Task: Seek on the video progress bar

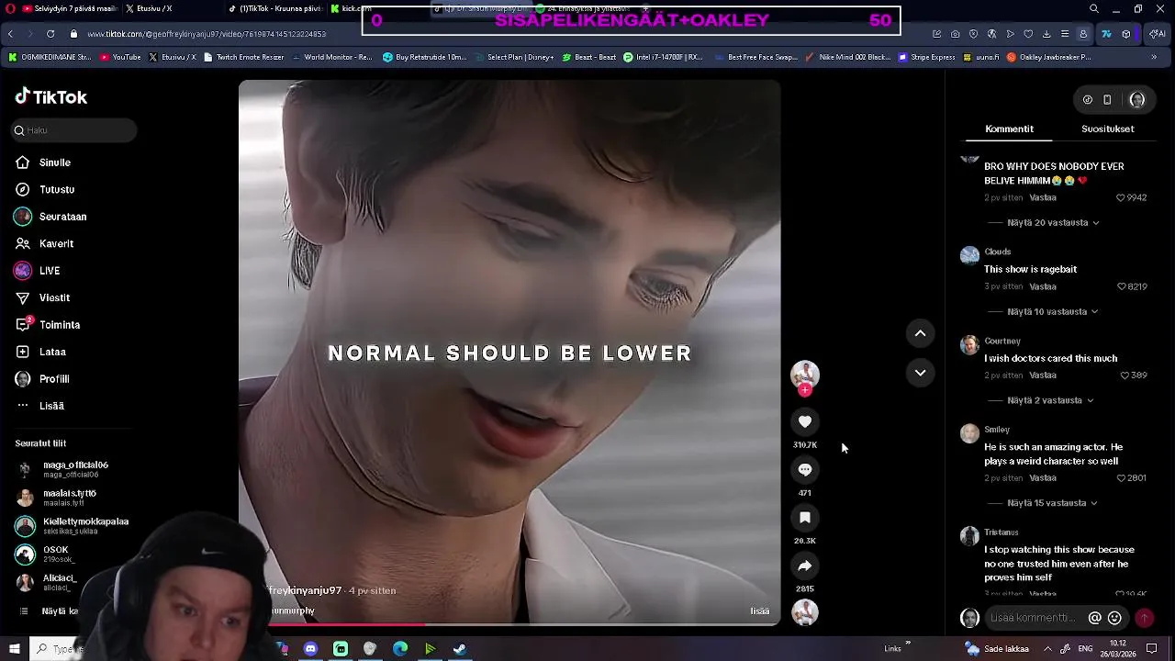Action: (509, 624)
